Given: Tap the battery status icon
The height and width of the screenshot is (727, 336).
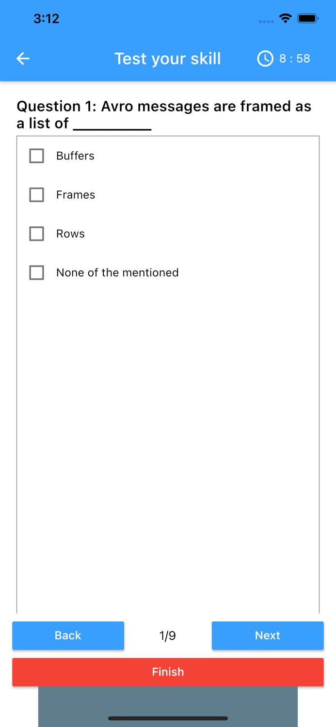Looking at the screenshot, I should (x=308, y=19).
